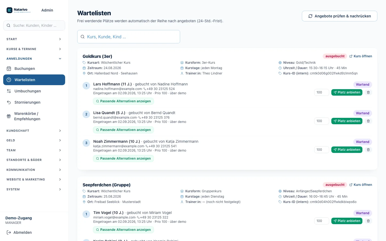The image size is (386, 241).
Task: Open Goldkurs via Kurs öffnen link
Action: [x=361, y=56]
